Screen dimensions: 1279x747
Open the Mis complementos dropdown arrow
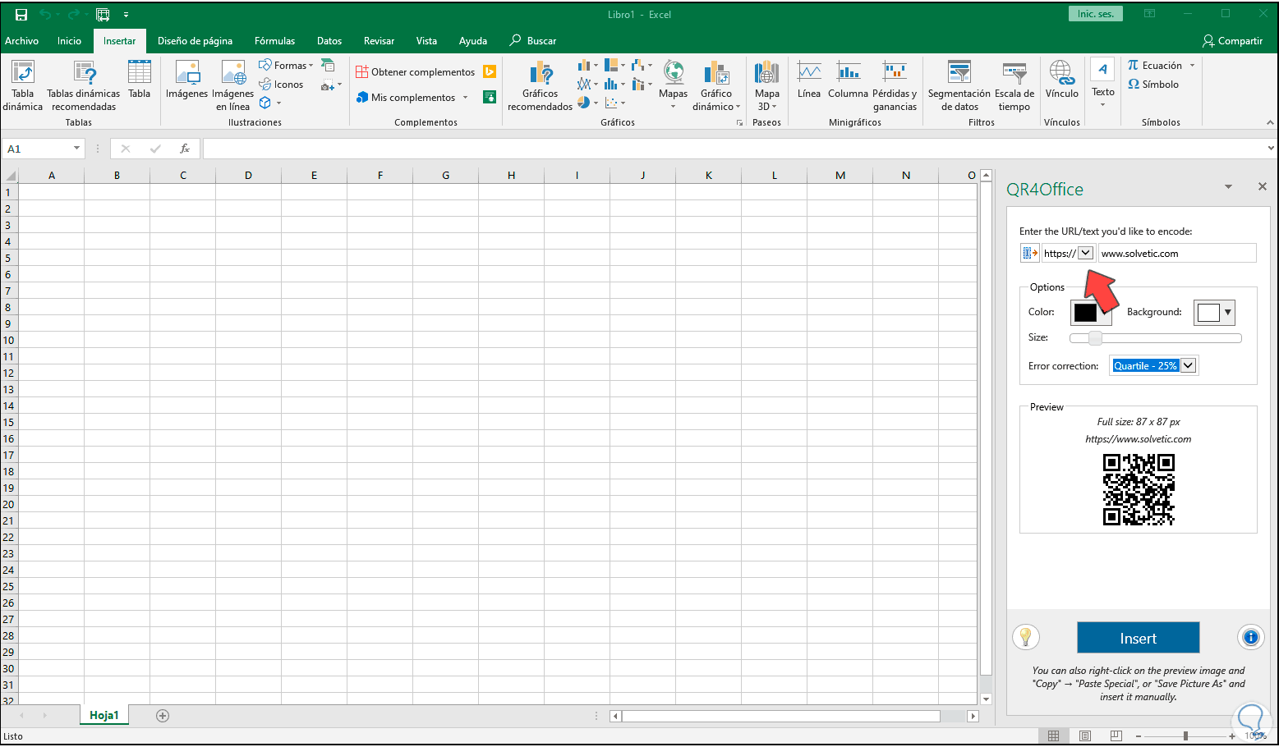(x=465, y=98)
